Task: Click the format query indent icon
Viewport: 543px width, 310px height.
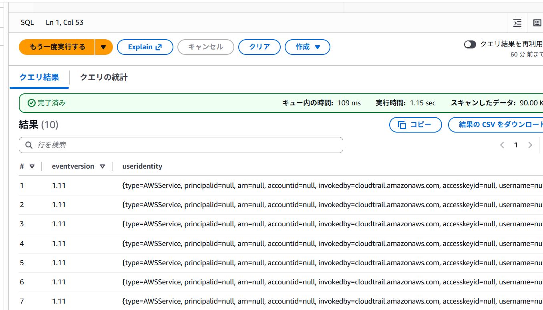Action: [517, 23]
